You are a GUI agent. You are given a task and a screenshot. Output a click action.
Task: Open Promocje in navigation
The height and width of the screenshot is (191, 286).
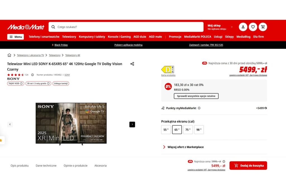175,37
